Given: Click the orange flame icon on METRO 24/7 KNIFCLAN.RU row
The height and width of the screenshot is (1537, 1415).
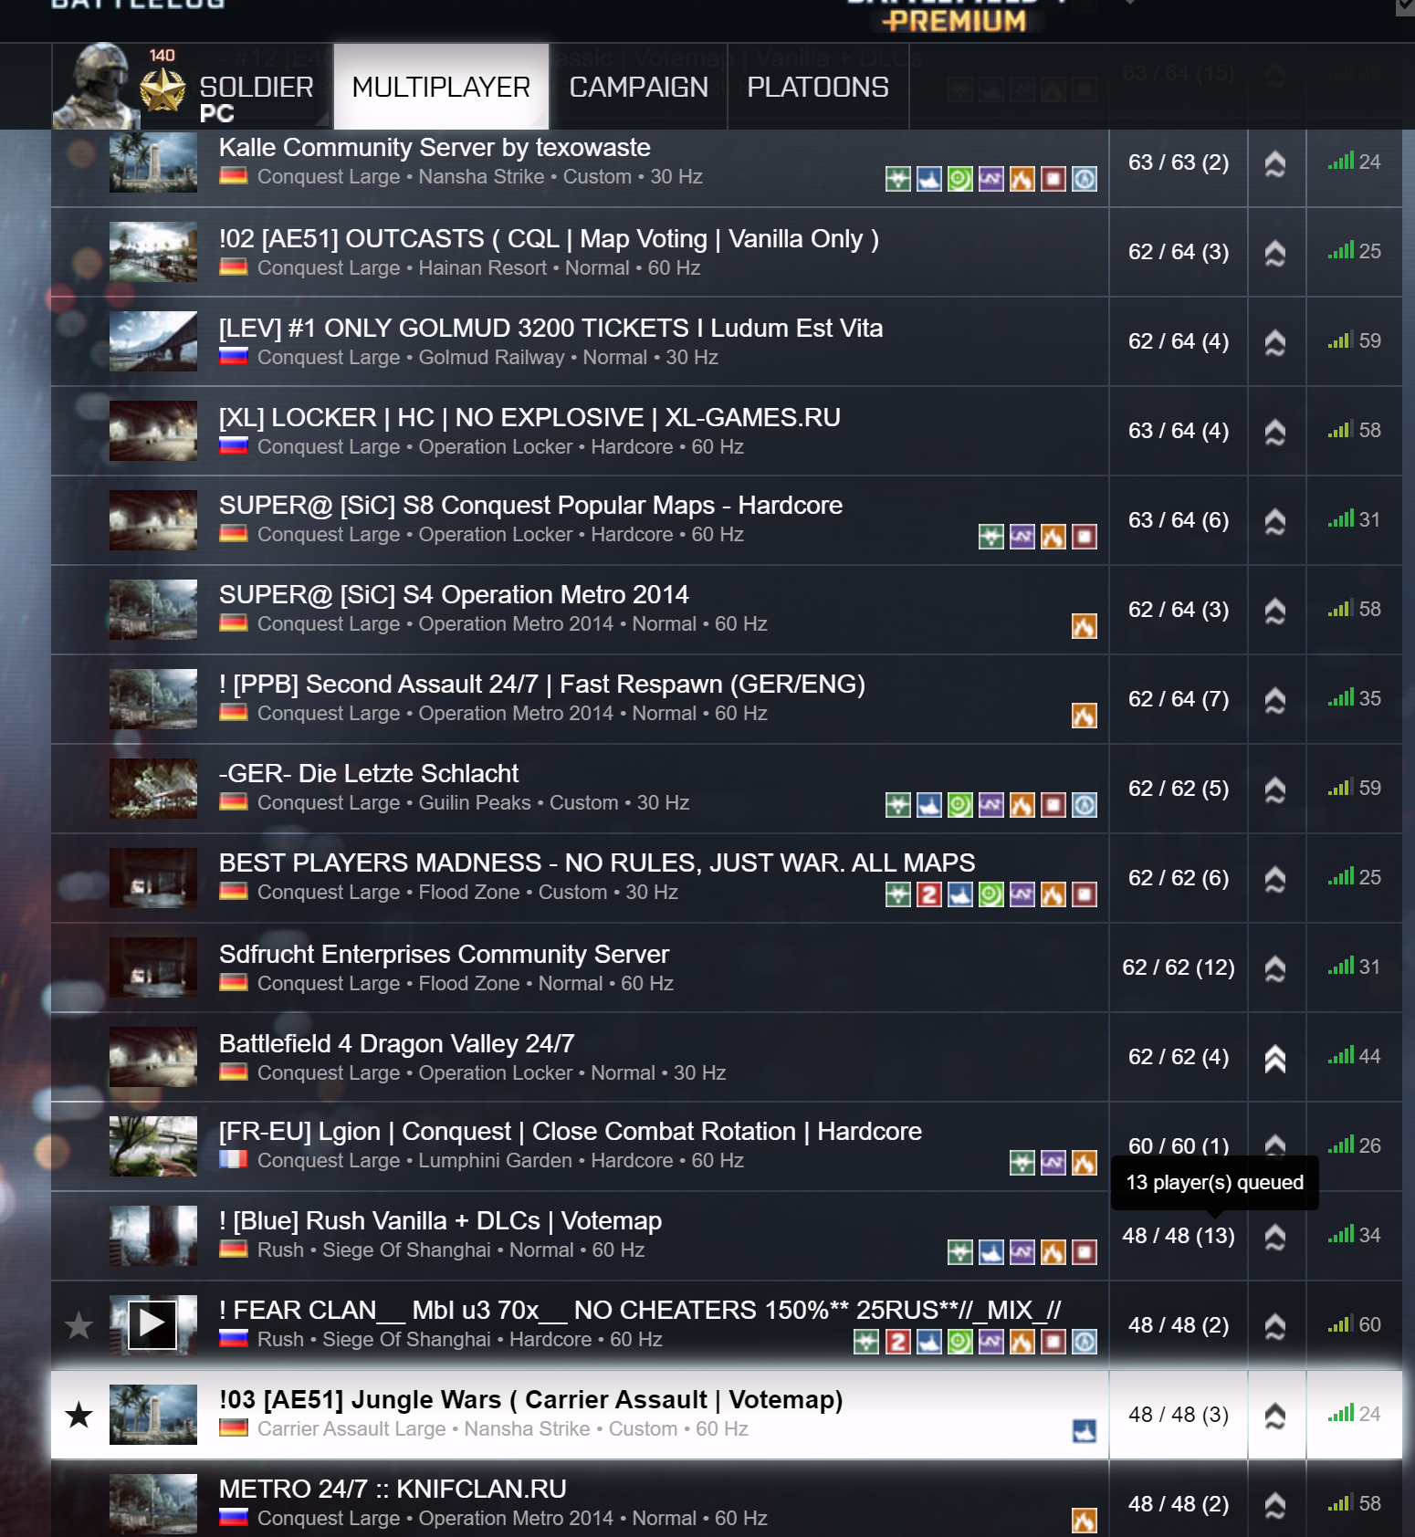Looking at the screenshot, I should tap(1085, 1521).
